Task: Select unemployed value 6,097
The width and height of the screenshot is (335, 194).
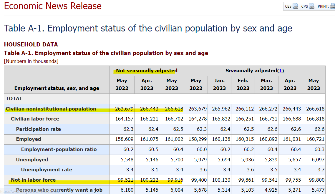Action: [x=318, y=160]
